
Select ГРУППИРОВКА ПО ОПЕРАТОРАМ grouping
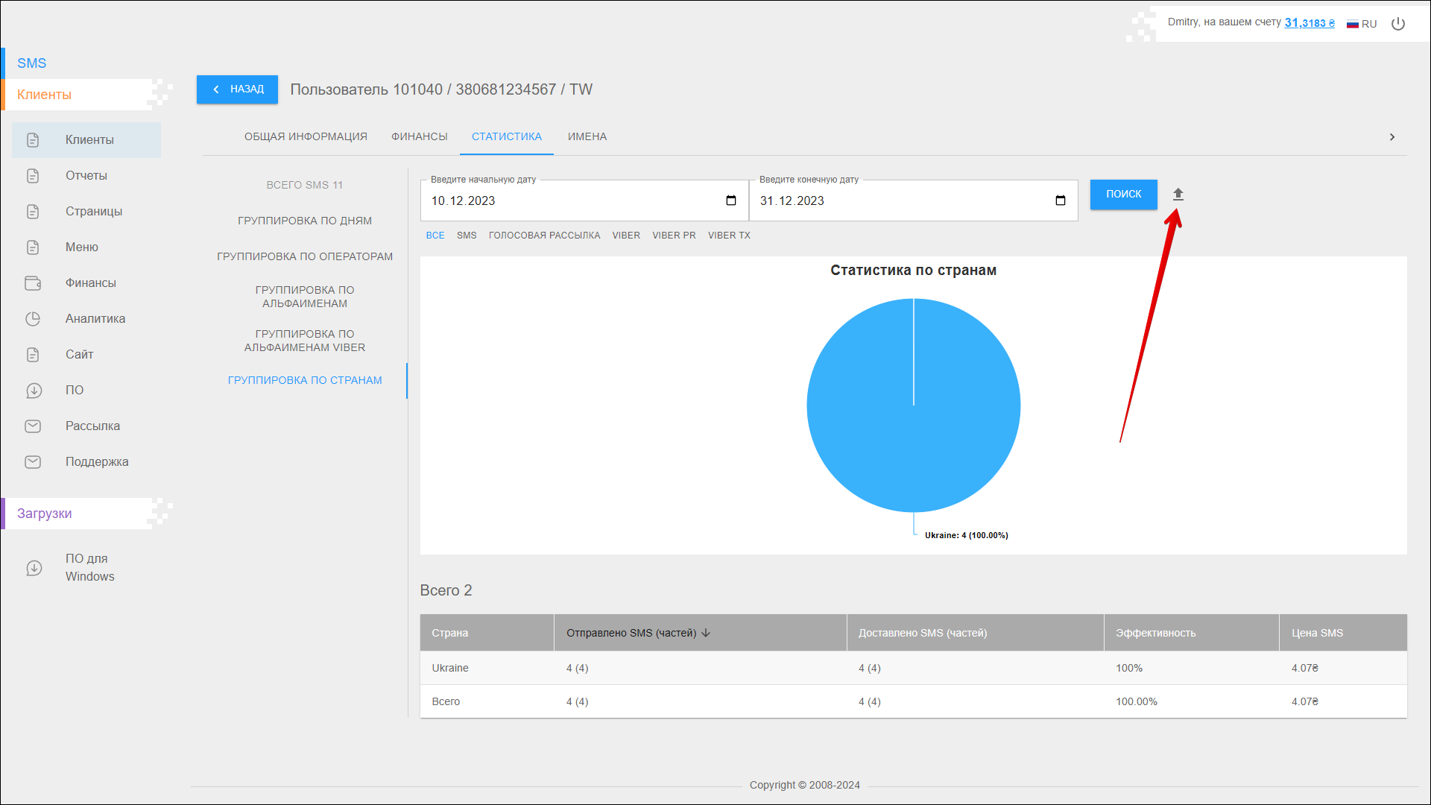(x=304, y=256)
